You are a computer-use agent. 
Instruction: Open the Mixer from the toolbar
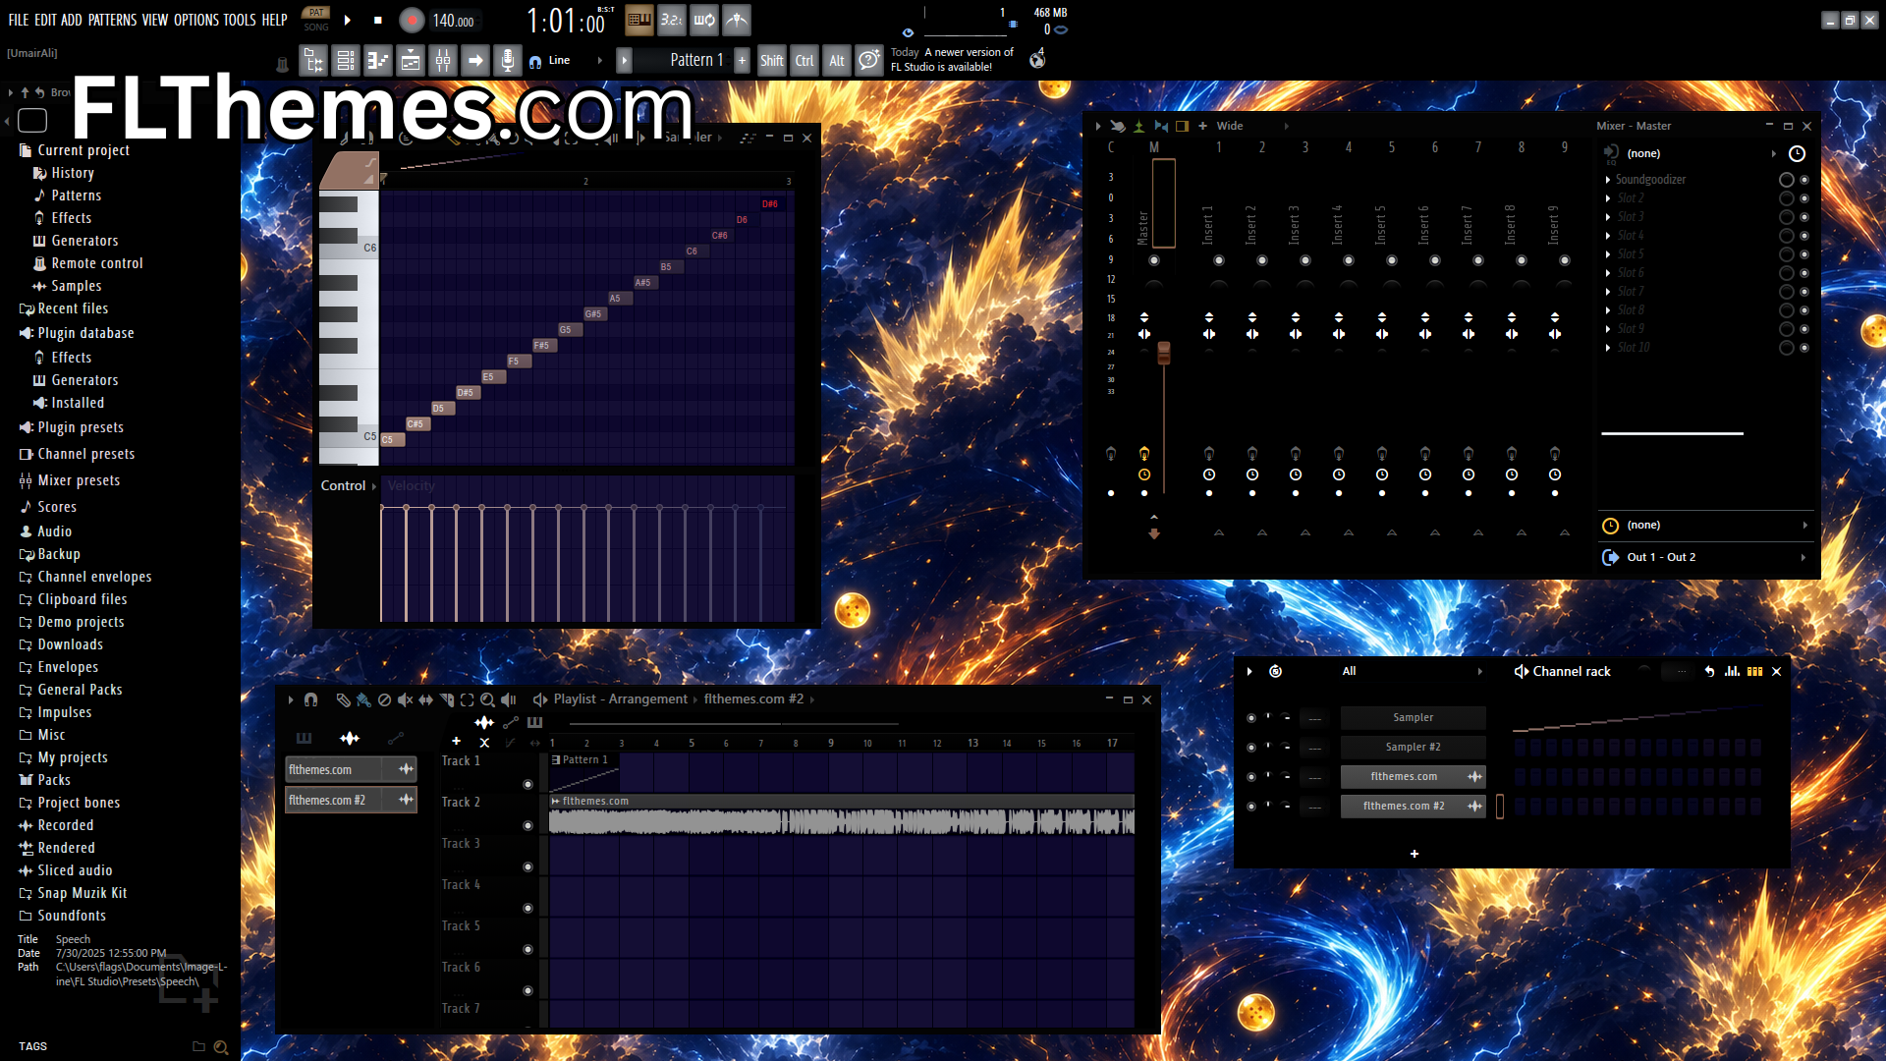443,61
